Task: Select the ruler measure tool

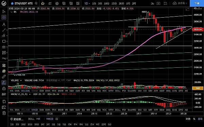Action: [x=4, y=77]
